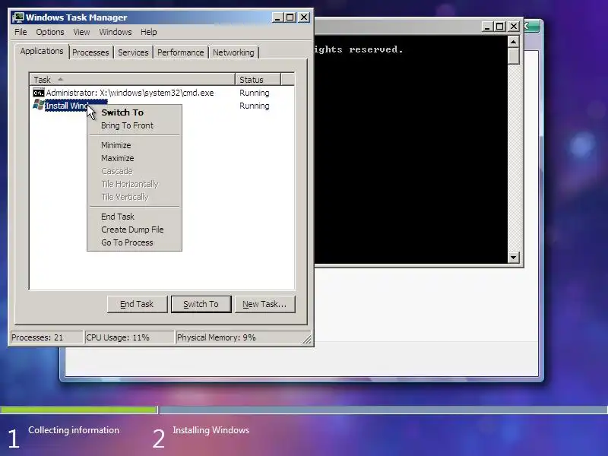Screen dimensions: 608x456
Task: Click inside the black command prompt console
Action: (411, 149)
